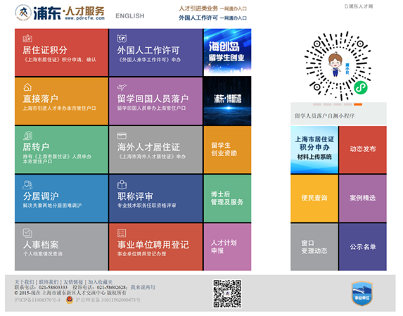The width and height of the screenshot is (403, 316).
Task: Open the 分居调沪 tile
Action: 61,198
